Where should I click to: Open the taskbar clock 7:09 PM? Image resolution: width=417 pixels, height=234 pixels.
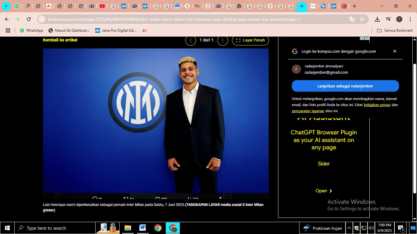click(384, 228)
